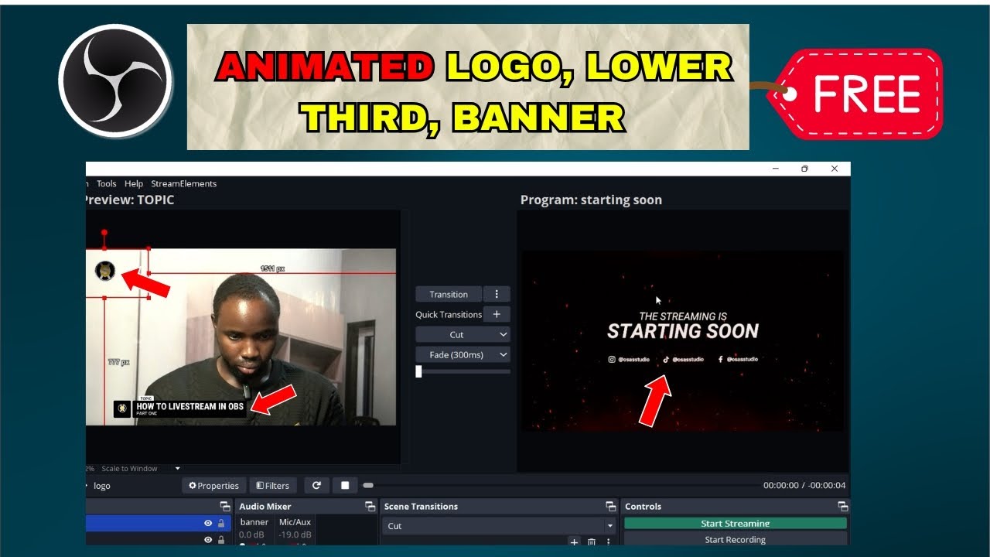This screenshot has width=990, height=557.
Task: Open the Tools menu
Action: click(107, 184)
